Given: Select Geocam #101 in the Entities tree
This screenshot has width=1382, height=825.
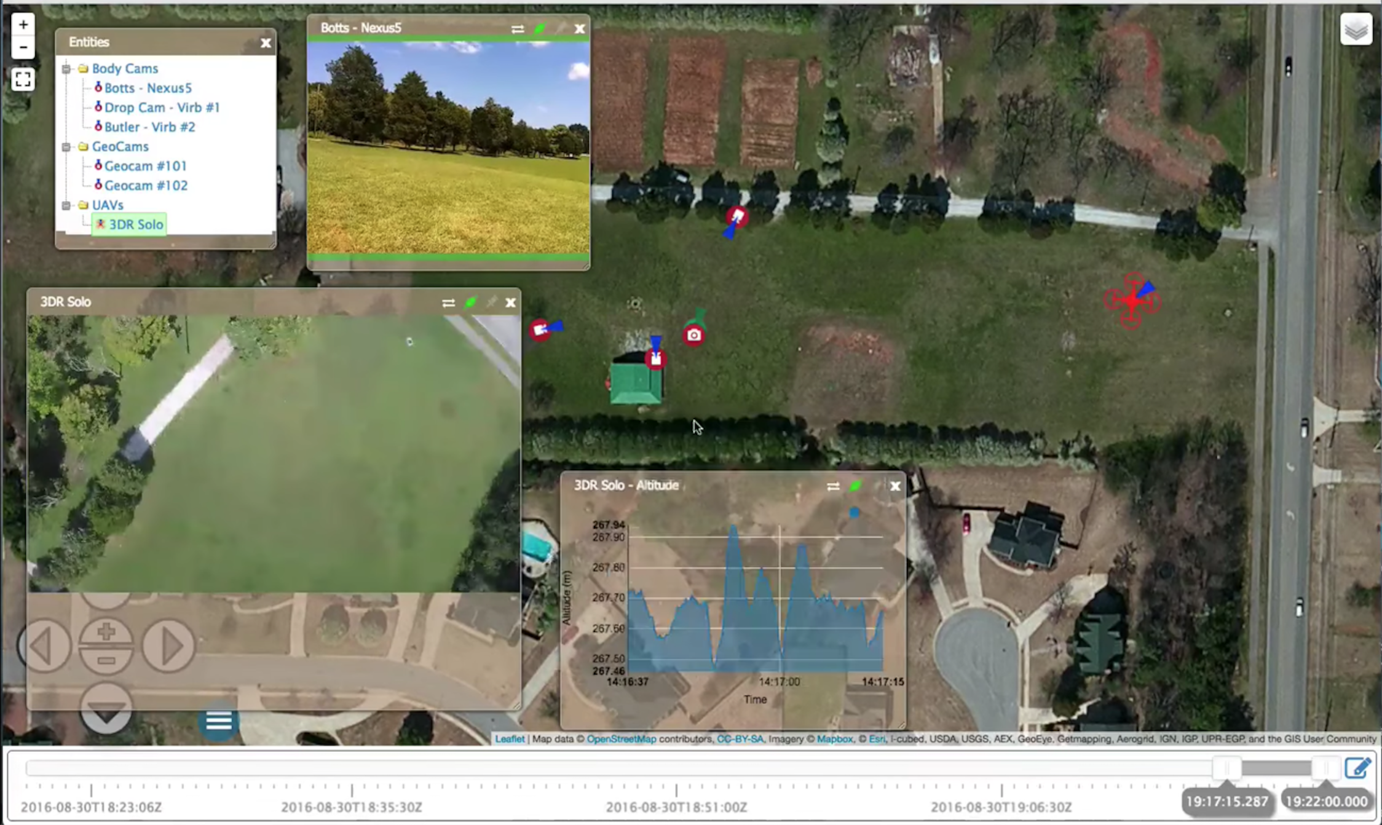Looking at the screenshot, I should click(x=145, y=166).
